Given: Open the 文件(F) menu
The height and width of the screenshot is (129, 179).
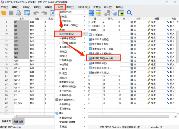Looking at the screenshot, I should point(4,7).
